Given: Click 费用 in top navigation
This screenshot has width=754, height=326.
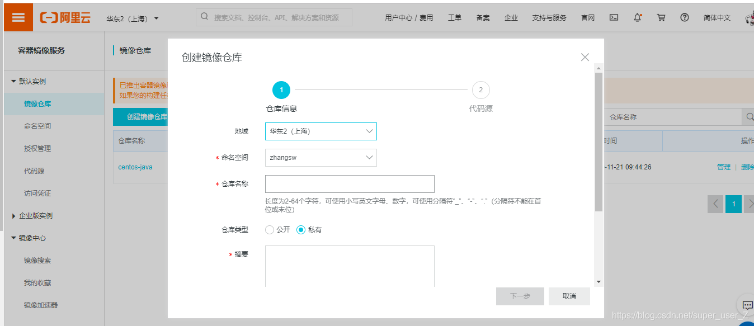Looking at the screenshot, I should [x=426, y=18].
